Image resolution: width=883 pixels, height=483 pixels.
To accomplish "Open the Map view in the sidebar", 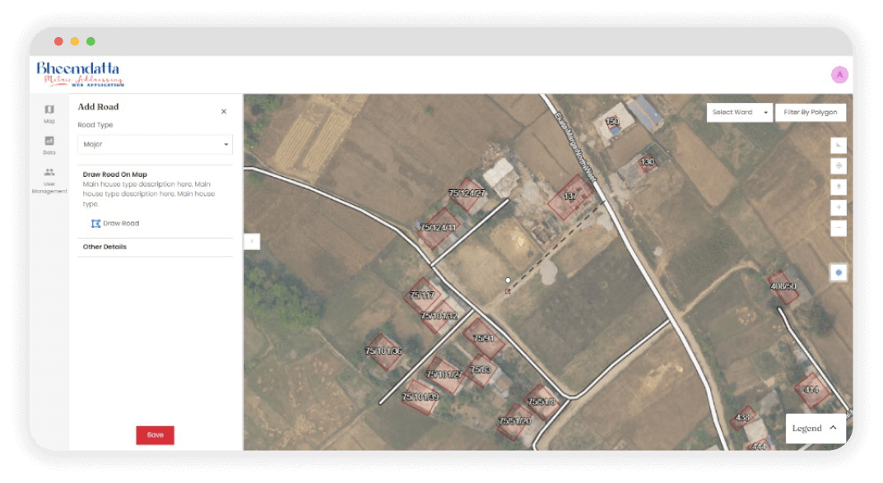I will point(49,113).
